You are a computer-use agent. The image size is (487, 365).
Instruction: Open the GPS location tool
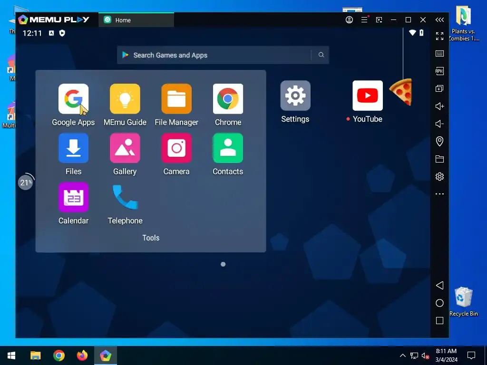(439, 142)
